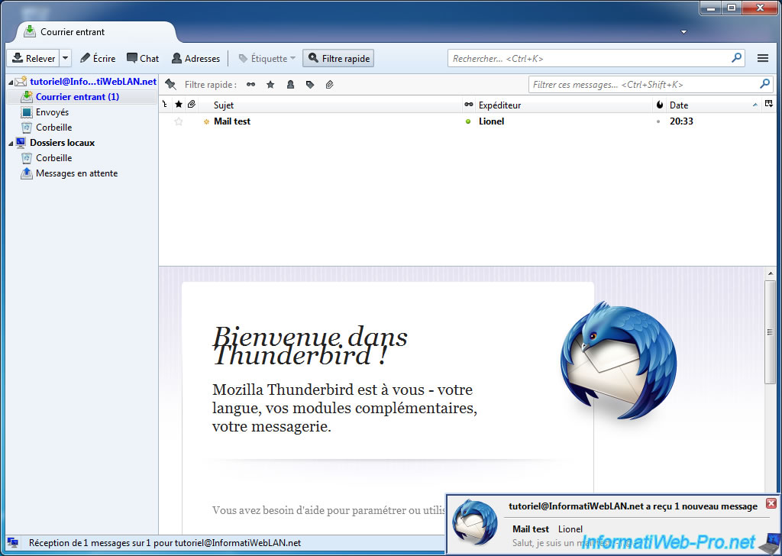Click the thread column header icon

click(165, 105)
